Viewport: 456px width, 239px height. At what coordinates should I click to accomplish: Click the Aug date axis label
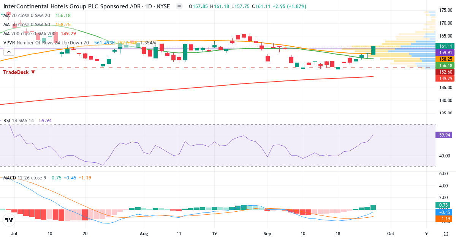point(144,233)
